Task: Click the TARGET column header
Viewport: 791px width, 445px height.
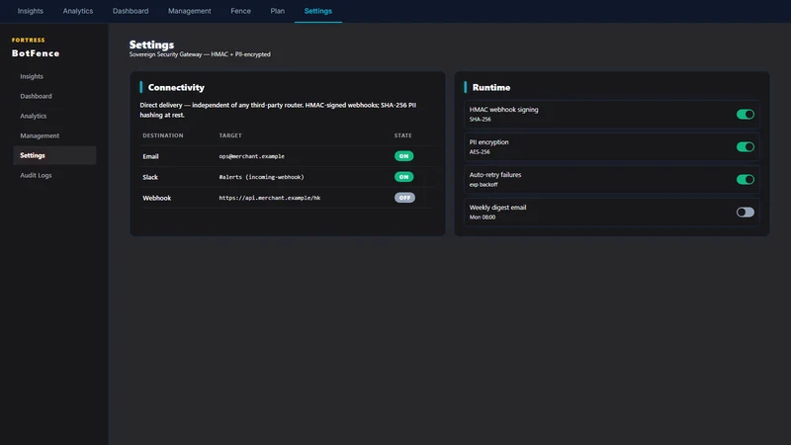Action: (x=230, y=135)
